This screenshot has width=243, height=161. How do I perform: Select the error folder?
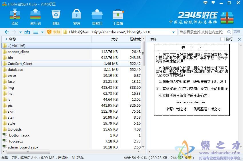pos(71,76)
